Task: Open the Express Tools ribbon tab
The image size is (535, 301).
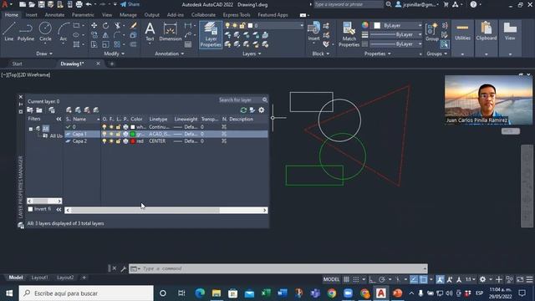Action: coord(237,15)
